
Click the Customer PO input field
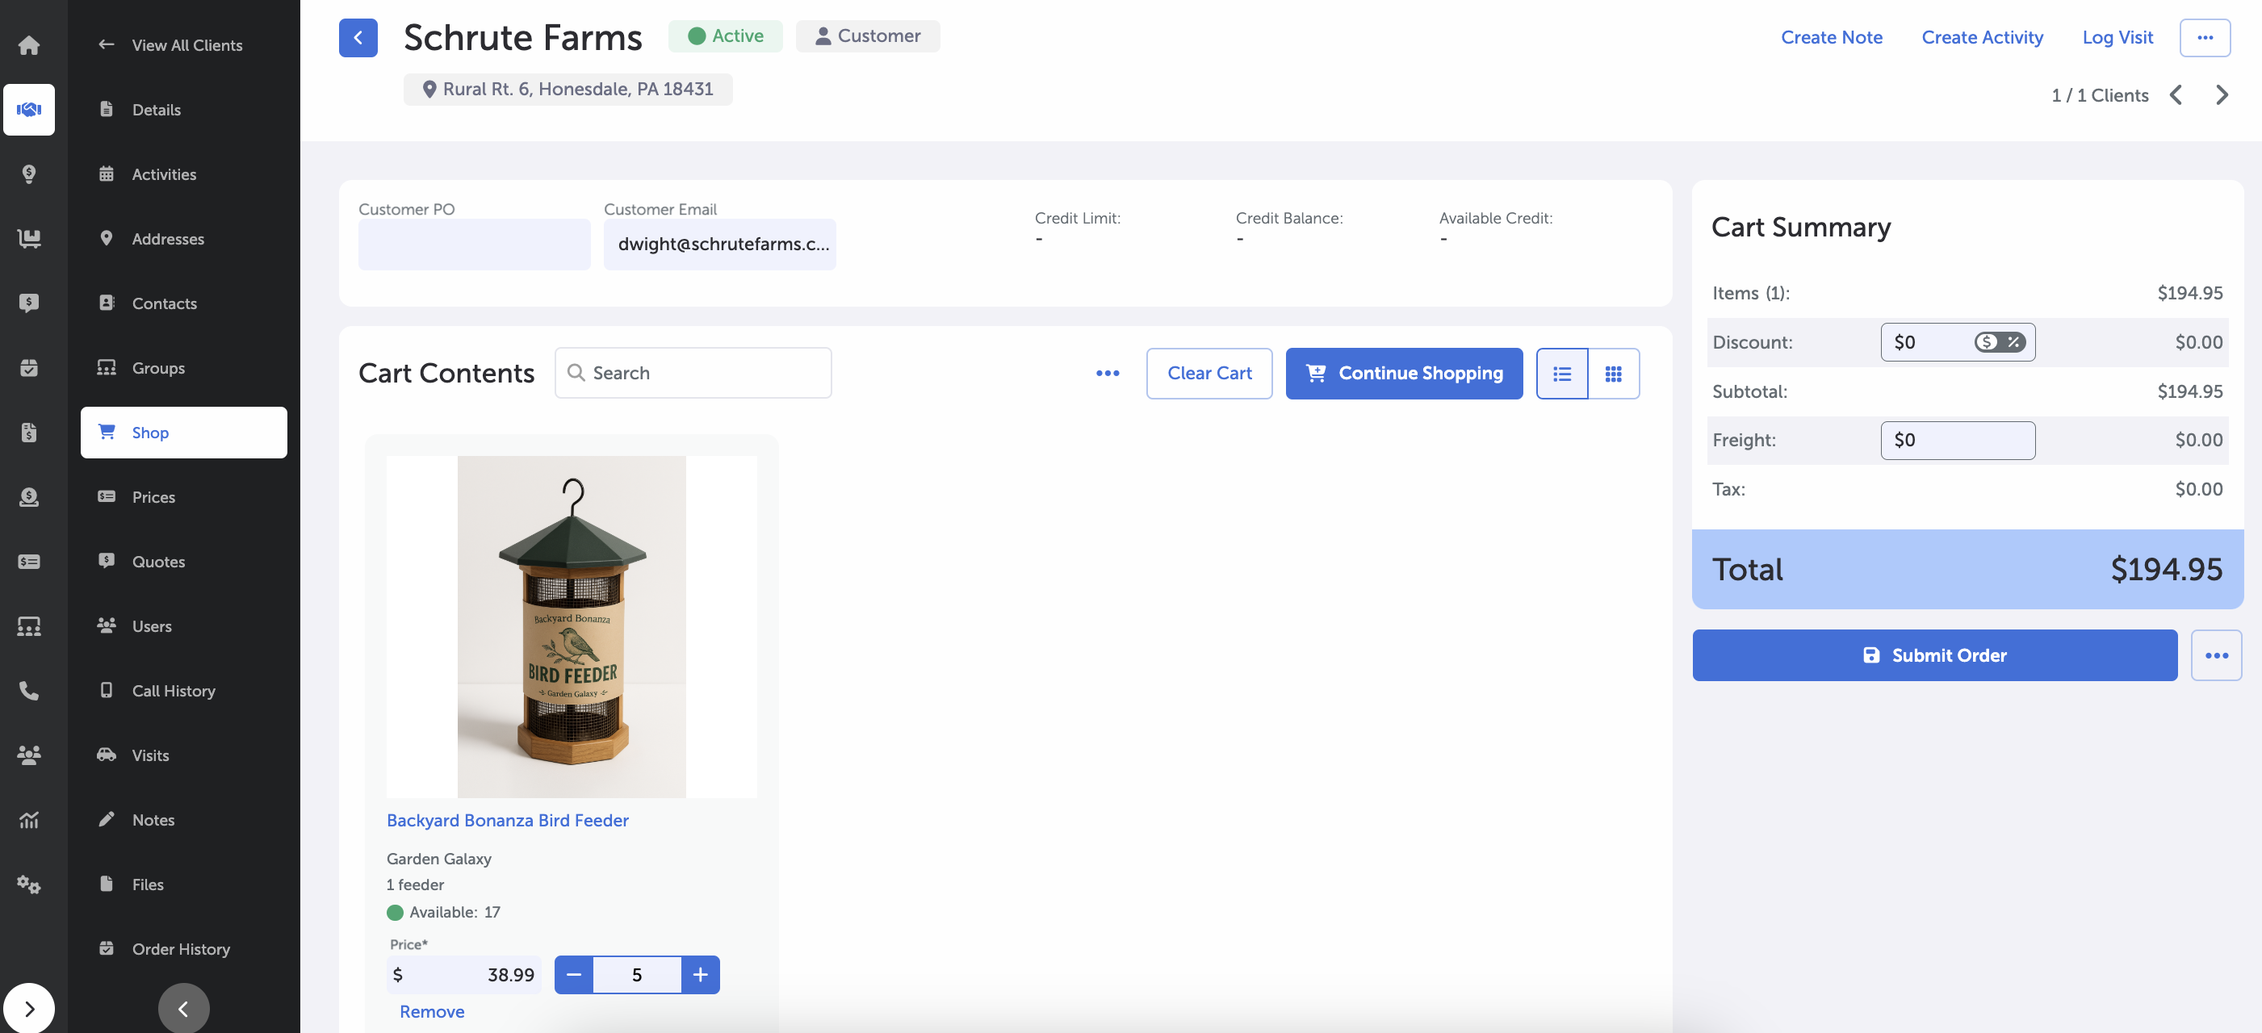tap(473, 244)
